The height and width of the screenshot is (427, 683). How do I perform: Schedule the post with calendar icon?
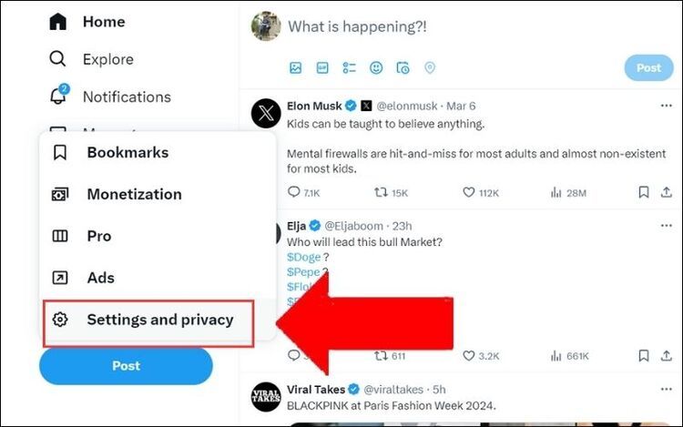tap(403, 67)
